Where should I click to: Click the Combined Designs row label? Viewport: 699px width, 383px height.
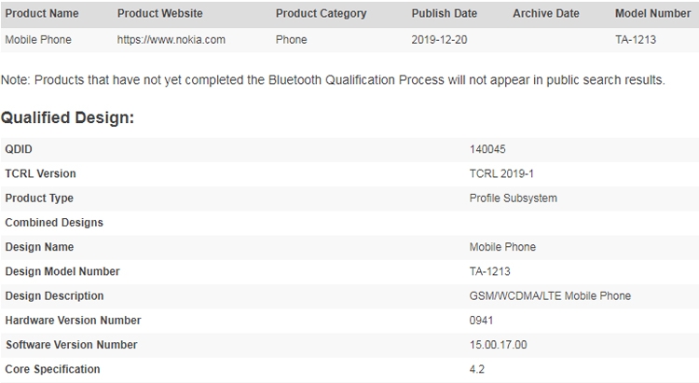[54, 223]
